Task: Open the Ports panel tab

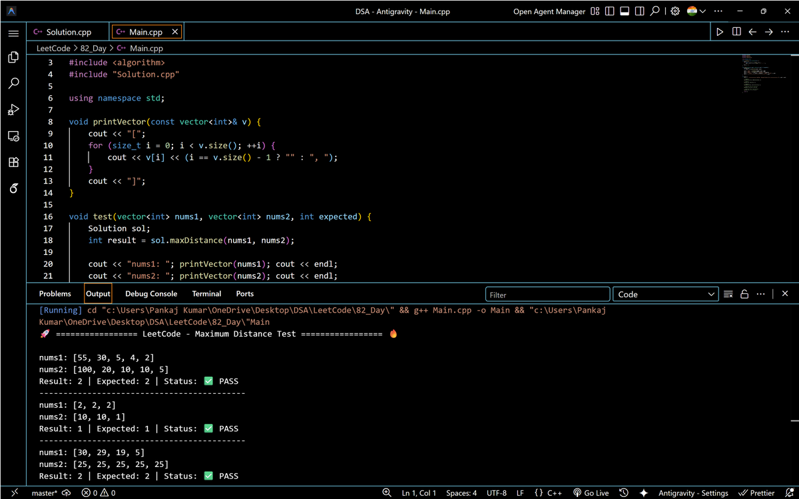Action: pyautogui.click(x=244, y=293)
